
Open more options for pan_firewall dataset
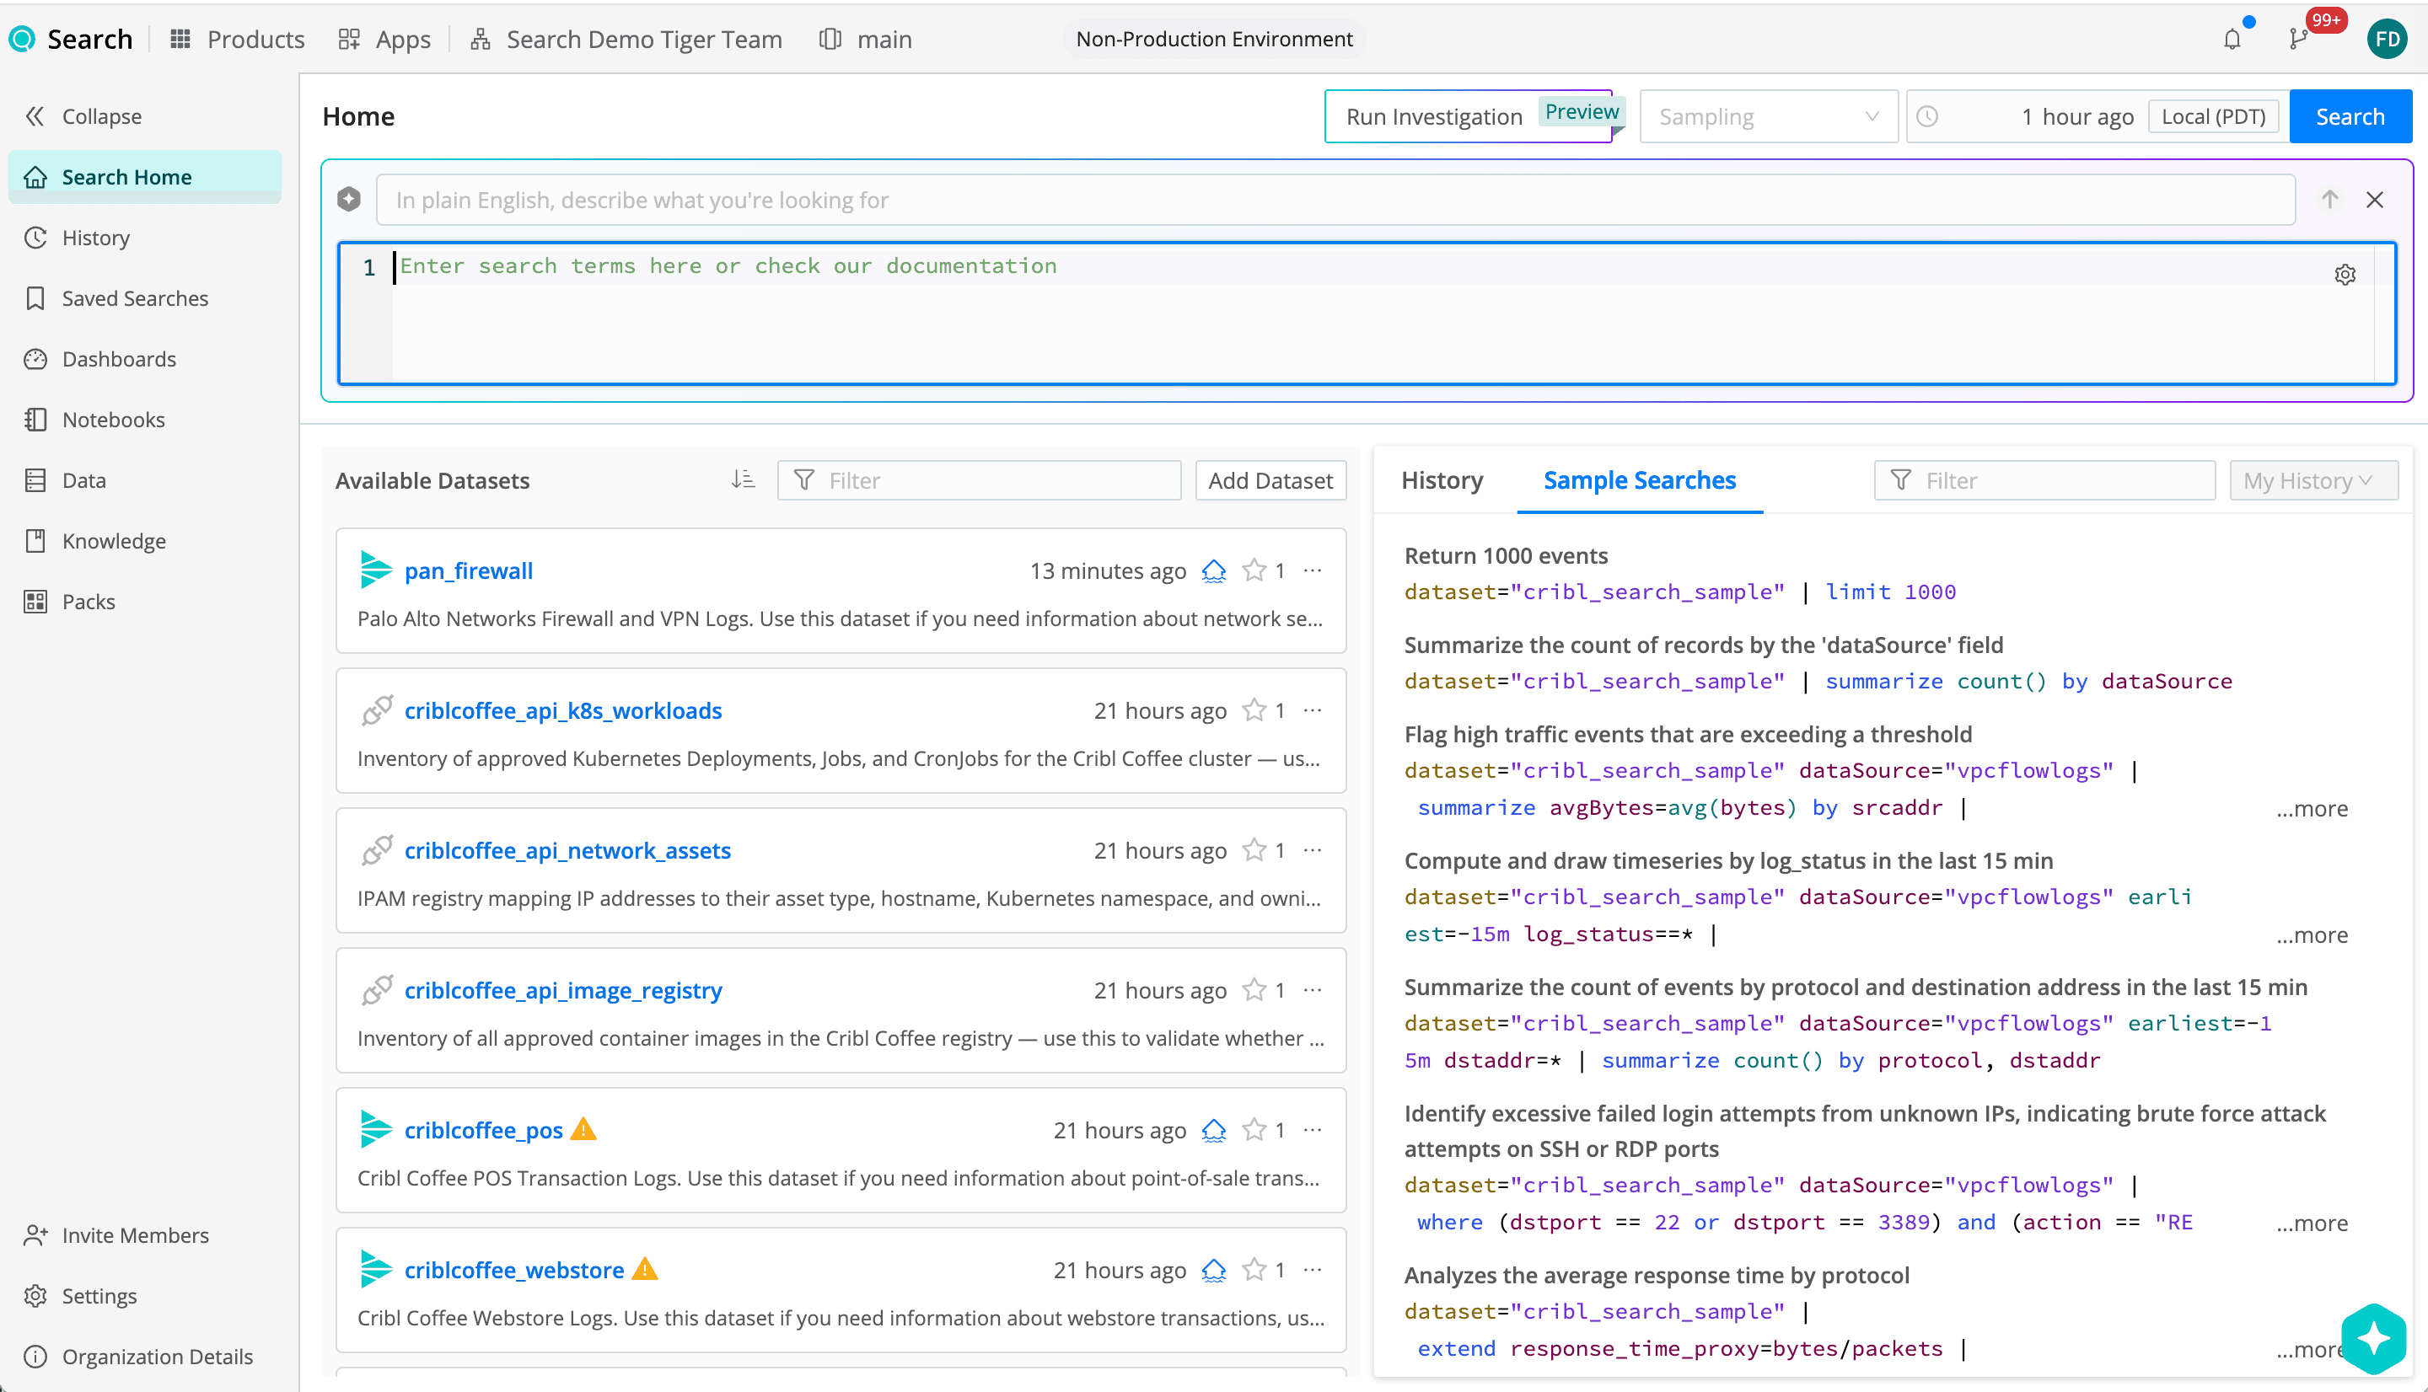(1313, 570)
